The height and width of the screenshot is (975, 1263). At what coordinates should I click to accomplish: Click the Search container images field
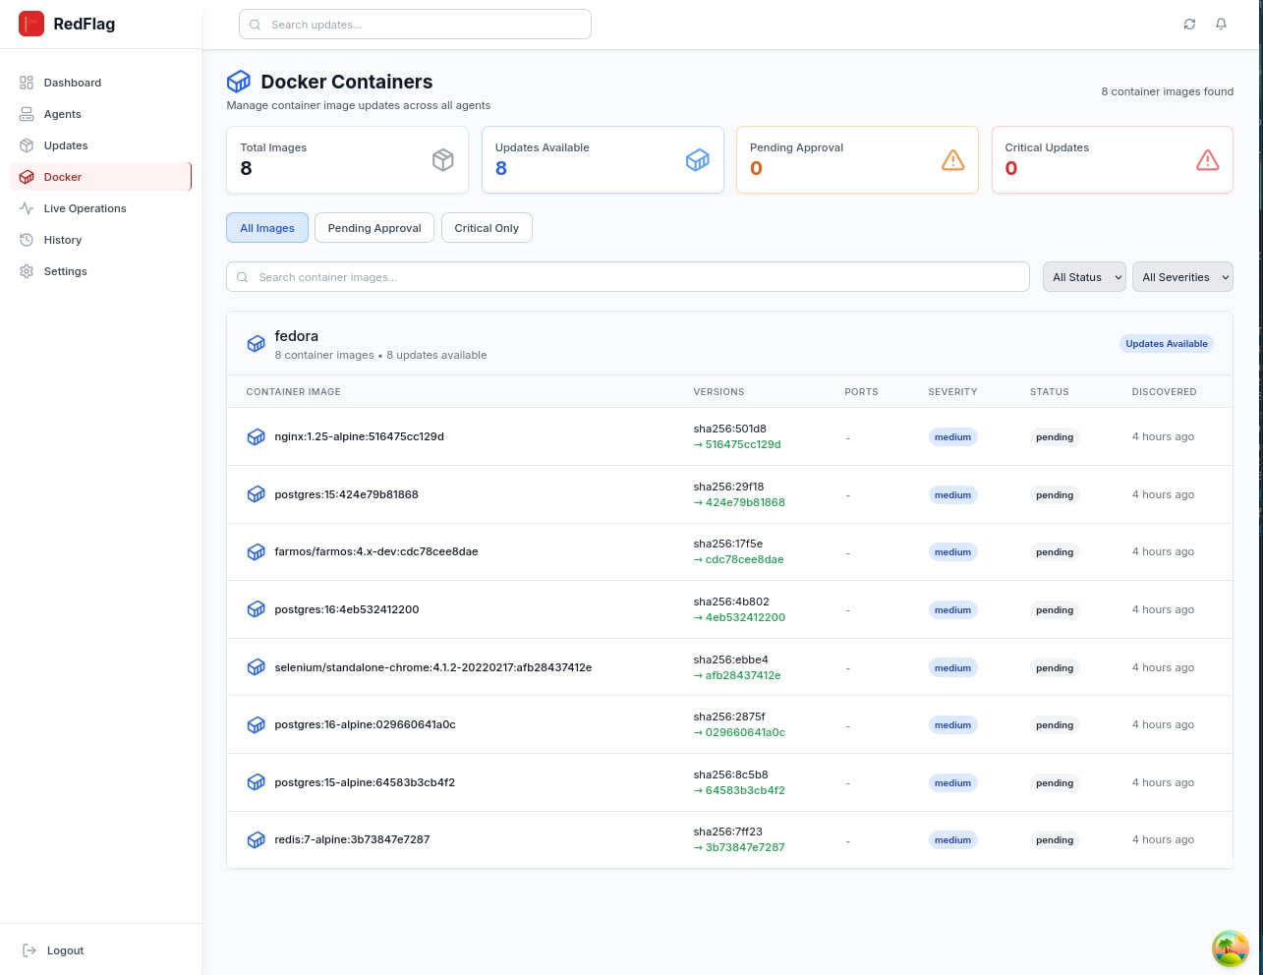point(629,277)
